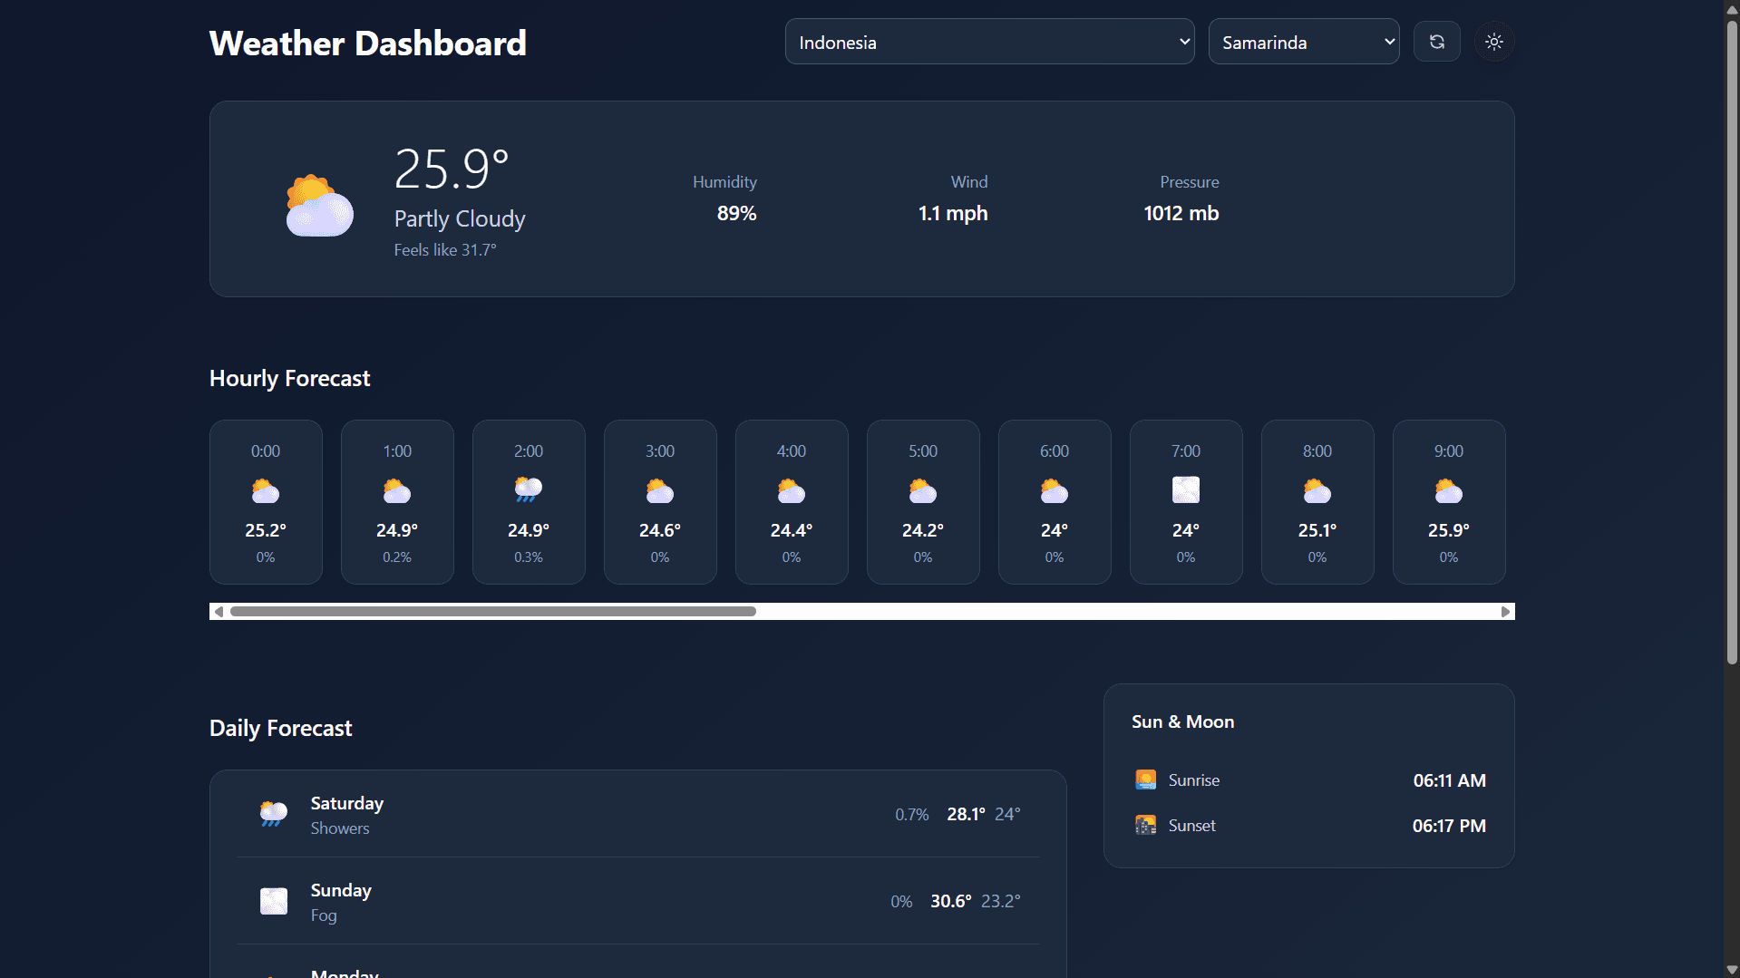The height and width of the screenshot is (978, 1740).
Task: Click the hourly forecast horizontal scrollbar thumb
Action: [x=493, y=612]
